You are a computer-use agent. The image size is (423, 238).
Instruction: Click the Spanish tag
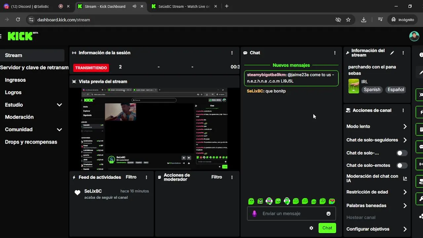pyautogui.click(x=372, y=90)
